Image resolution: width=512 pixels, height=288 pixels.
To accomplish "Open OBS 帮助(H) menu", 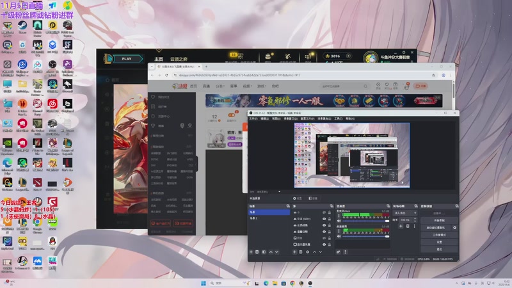I will point(349,118).
